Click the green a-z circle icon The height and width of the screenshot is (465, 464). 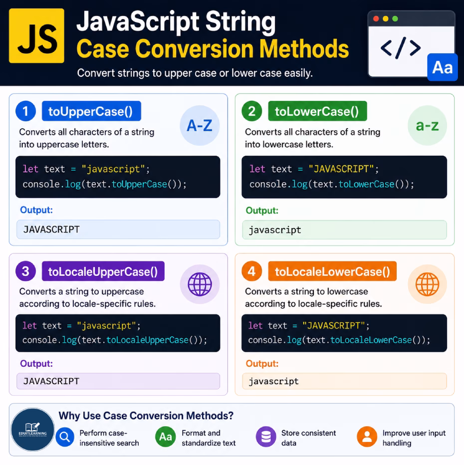click(427, 125)
